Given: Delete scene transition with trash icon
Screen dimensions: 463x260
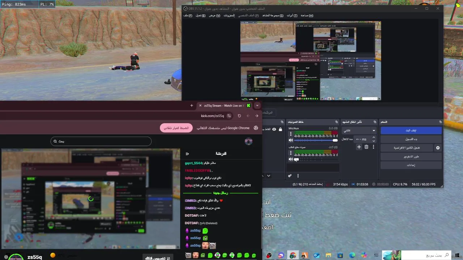Looking at the screenshot, I should click(366, 147).
